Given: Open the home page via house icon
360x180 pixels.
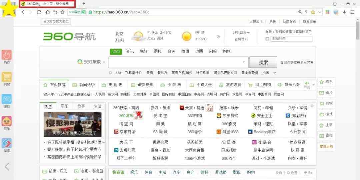Looking at the screenshot, I should point(48,12).
